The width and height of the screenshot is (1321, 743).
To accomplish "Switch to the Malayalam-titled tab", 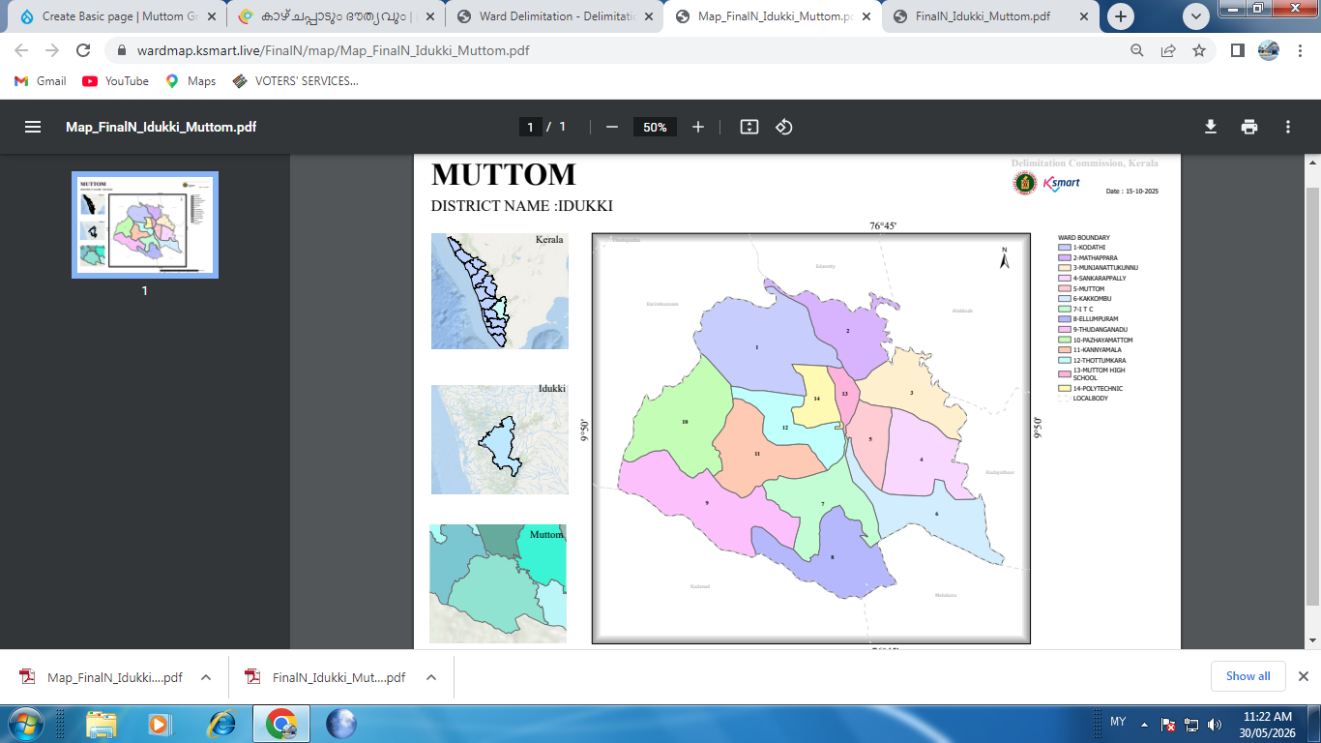I will 336,16.
